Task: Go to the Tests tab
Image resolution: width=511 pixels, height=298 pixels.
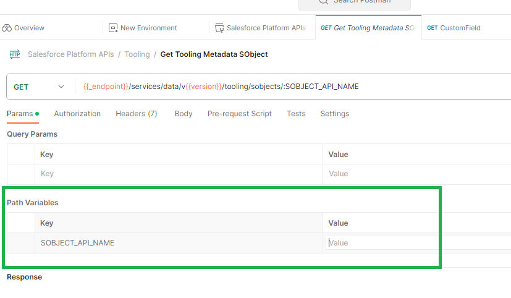Action: 296,114
